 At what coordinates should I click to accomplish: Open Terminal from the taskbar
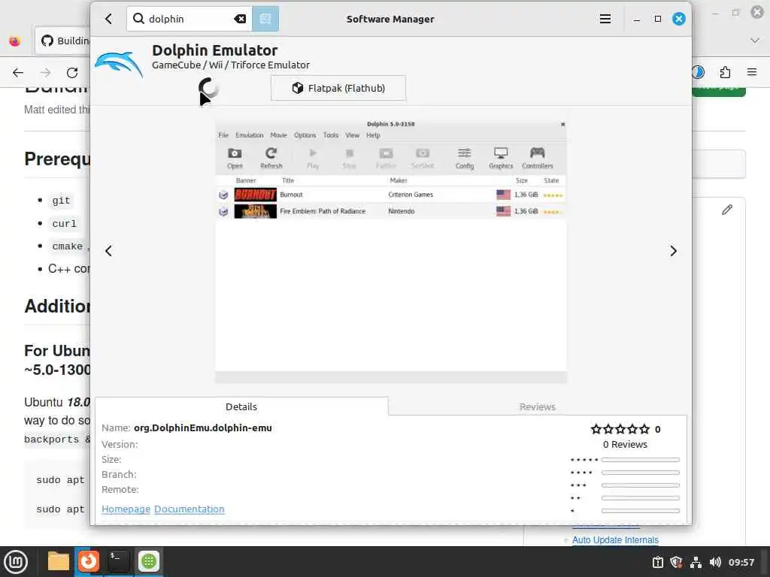tap(118, 561)
